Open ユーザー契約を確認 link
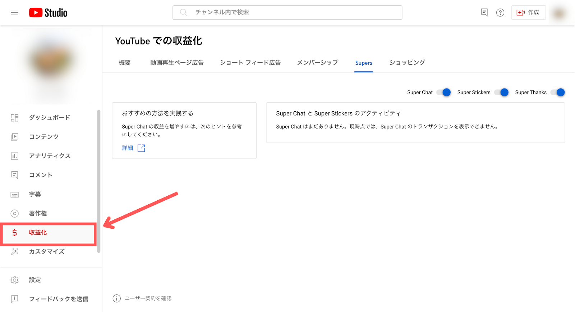Image resolution: width=575 pixels, height=312 pixels. 148,299
